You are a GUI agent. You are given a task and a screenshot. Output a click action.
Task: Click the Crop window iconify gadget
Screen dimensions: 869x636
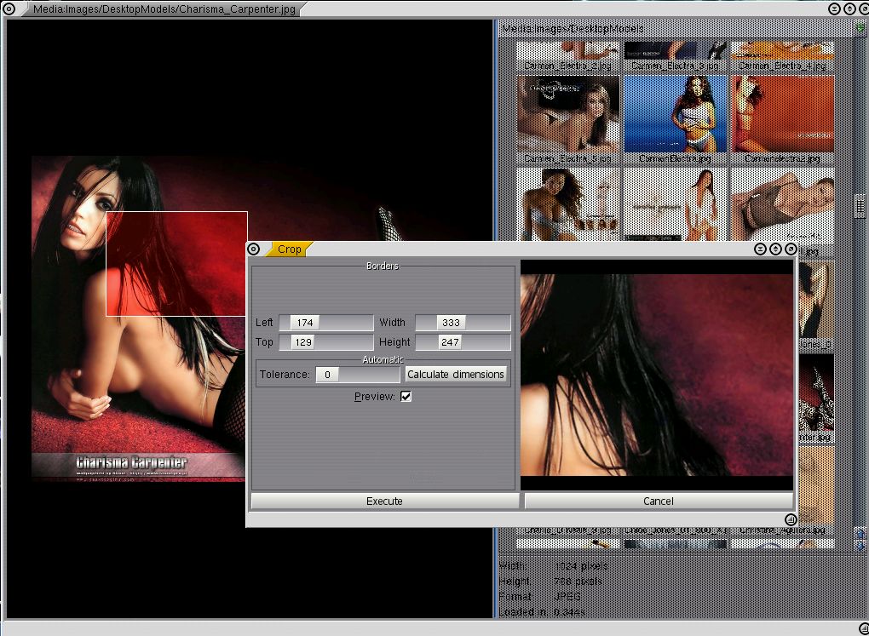point(760,249)
